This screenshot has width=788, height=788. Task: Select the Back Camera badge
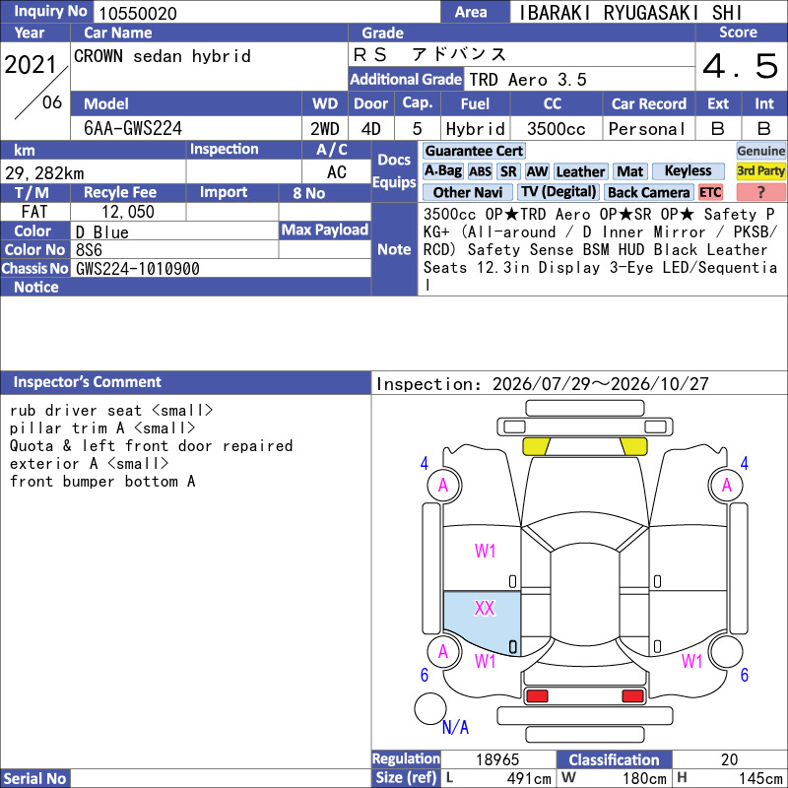[648, 192]
